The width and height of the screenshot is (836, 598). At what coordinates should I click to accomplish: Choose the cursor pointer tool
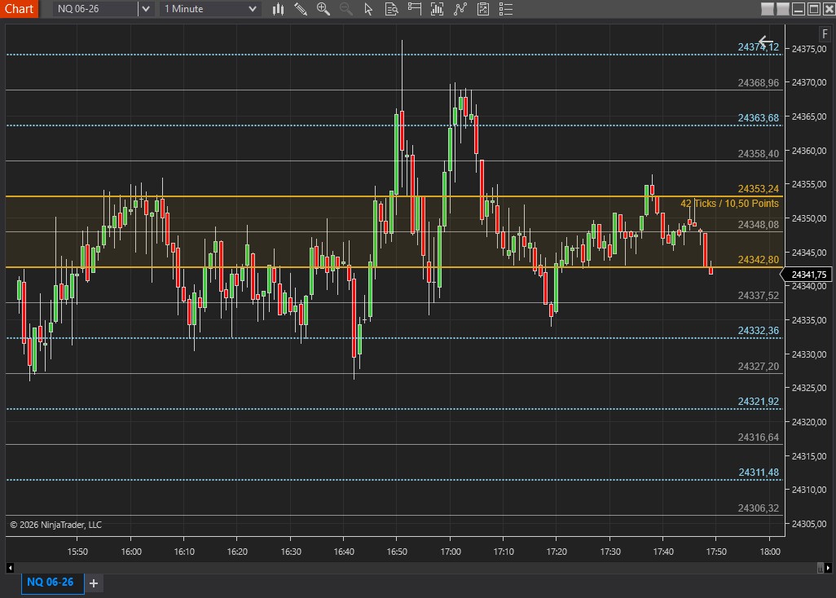[x=368, y=9]
